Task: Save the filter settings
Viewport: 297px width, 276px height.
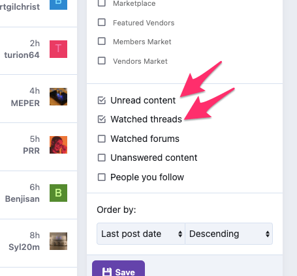Action: click(x=118, y=269)
